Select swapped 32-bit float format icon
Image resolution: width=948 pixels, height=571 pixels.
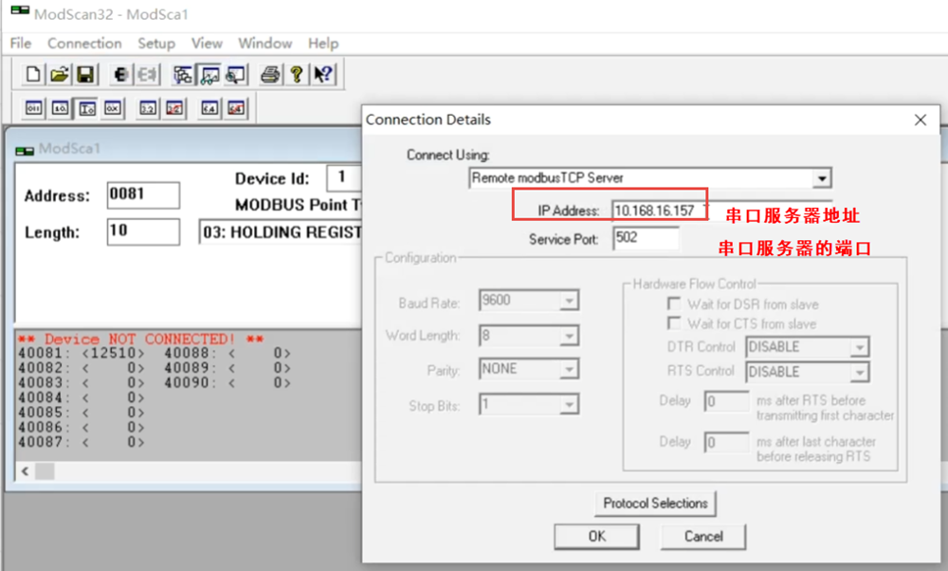(x=174, y=108)
